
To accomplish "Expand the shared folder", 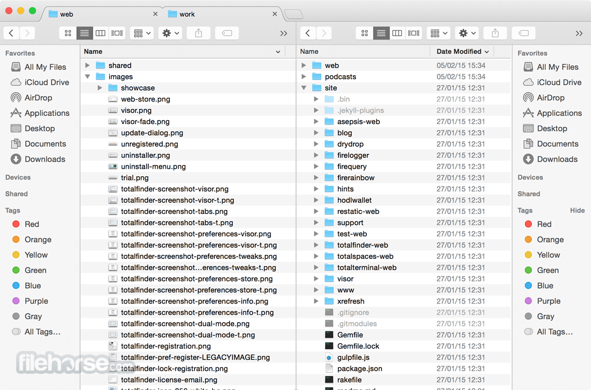I will 88,65.
